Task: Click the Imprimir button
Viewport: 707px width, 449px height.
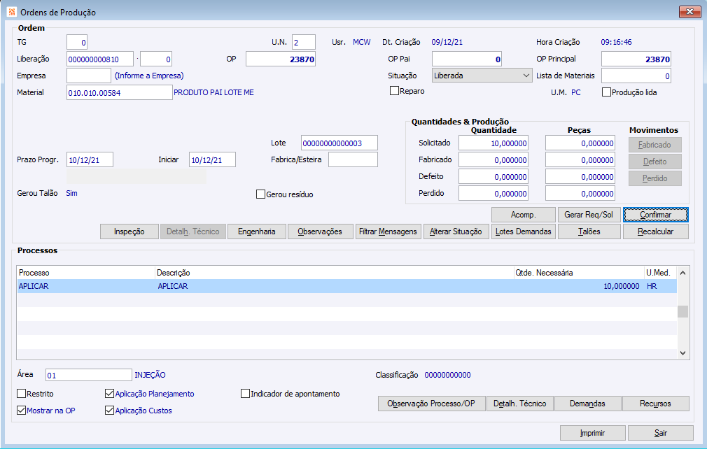Action: click(592, 433)
